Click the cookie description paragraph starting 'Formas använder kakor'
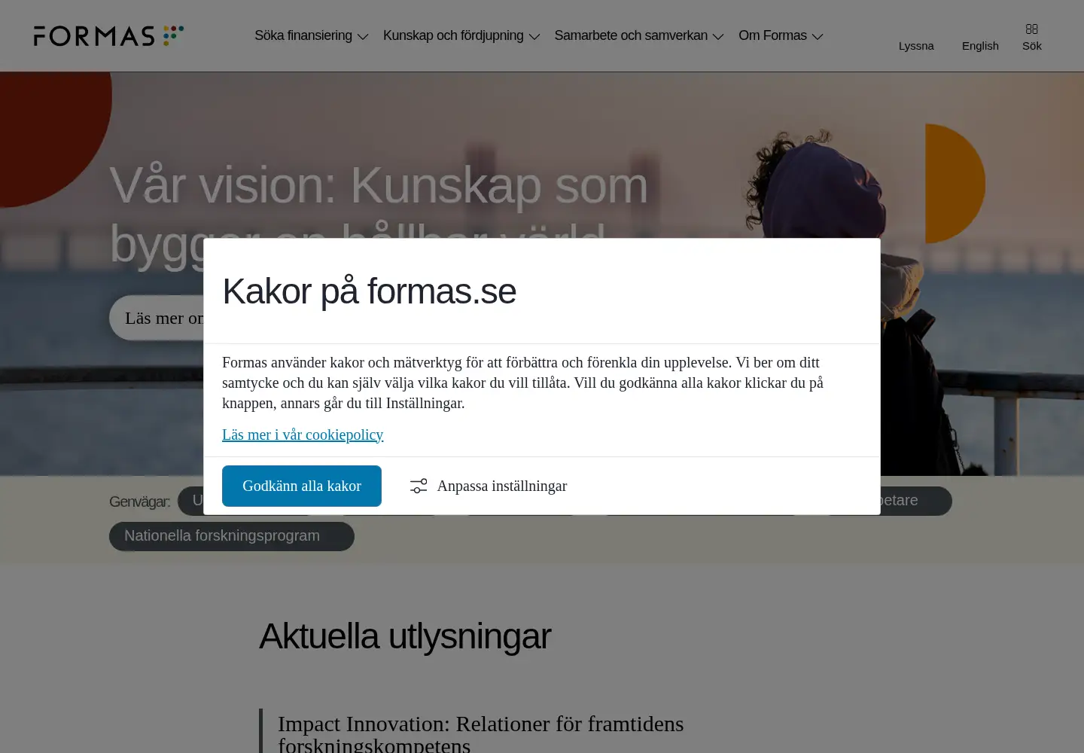The width and height of the screenshot is (1084, 753). [522, 383]
